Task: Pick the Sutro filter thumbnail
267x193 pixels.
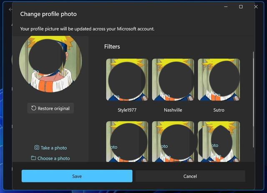Action: coord(219,80)
